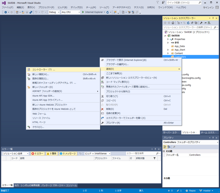Click the navigate backward toolbar icon

pyautogui.click(x=5, y=12)
